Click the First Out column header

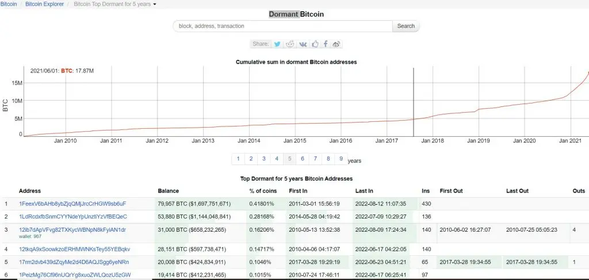451,191
